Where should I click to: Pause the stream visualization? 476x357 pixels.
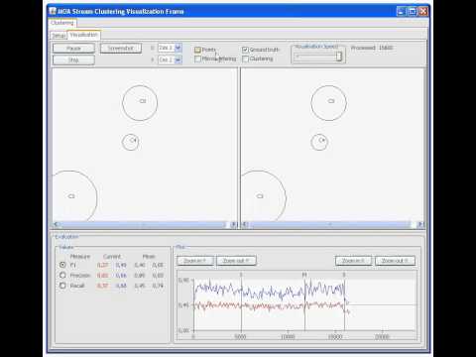73,49
